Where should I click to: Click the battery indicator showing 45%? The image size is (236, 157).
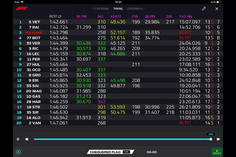click(216, 2)
